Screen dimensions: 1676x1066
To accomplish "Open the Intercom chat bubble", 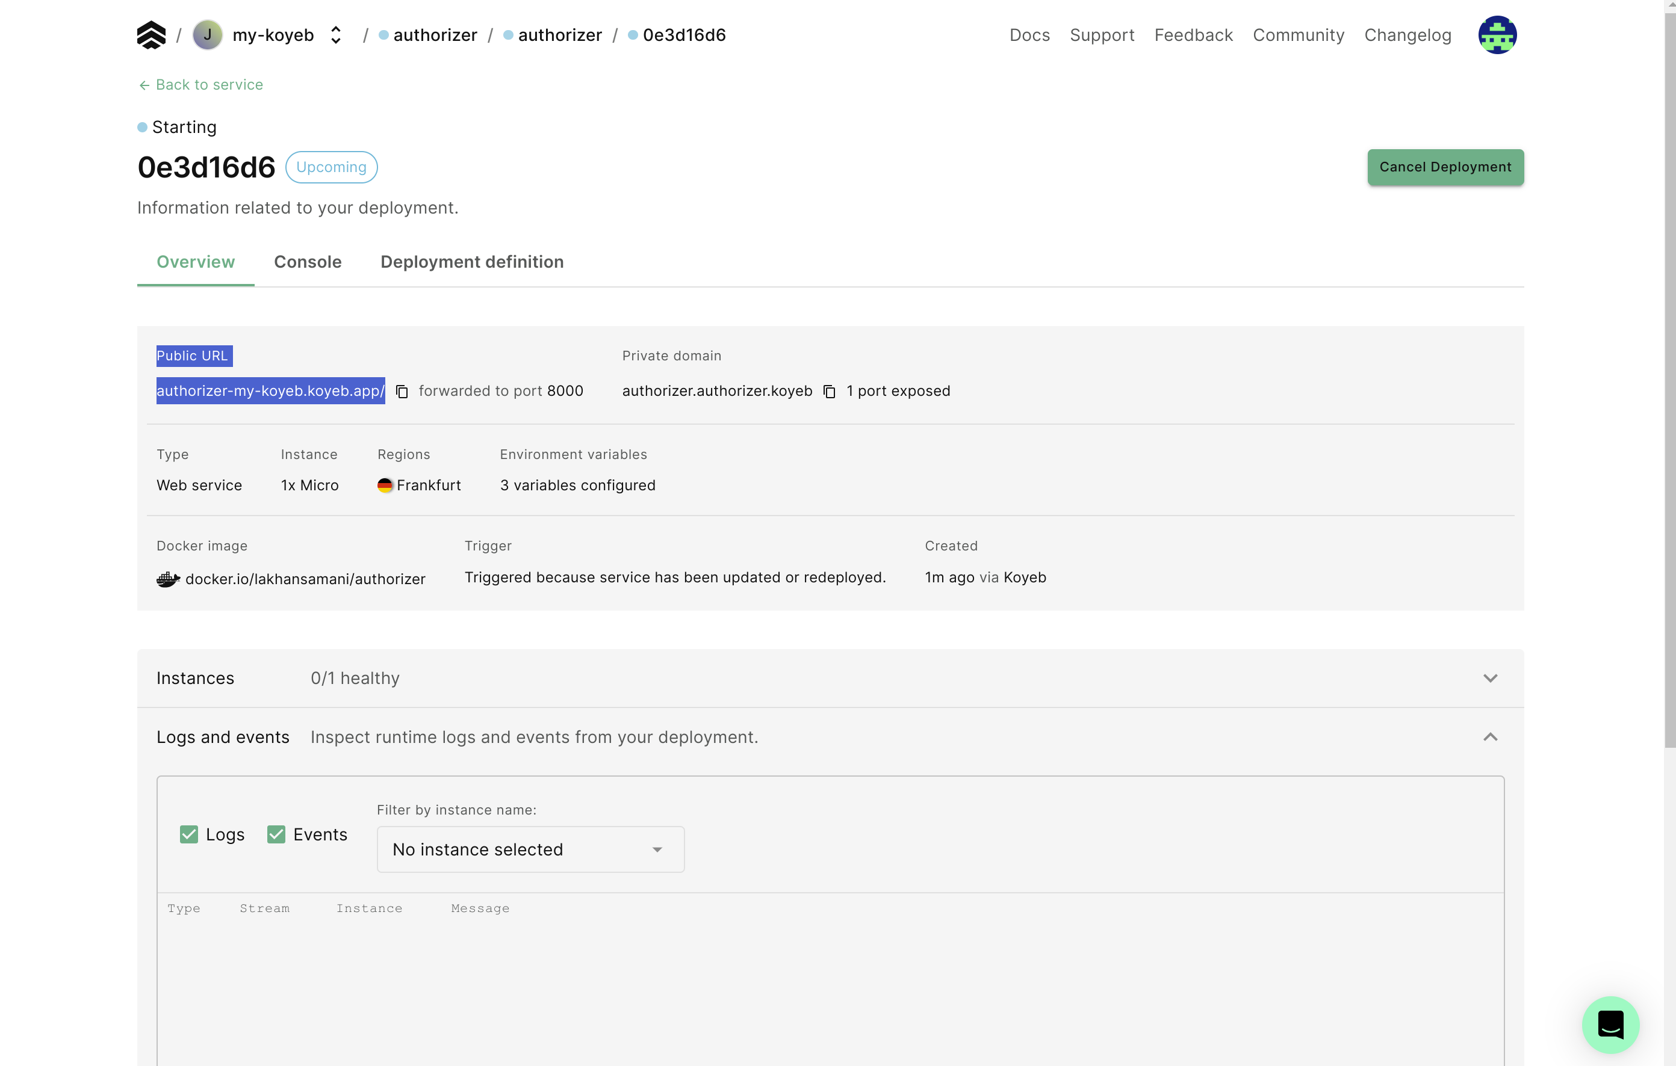I will pyautogui.click(x=1610, y=1024).
